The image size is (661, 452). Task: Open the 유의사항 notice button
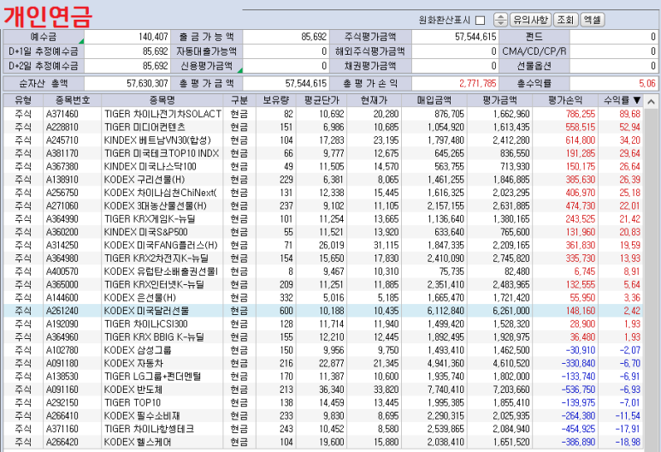[x=530, y=20]
